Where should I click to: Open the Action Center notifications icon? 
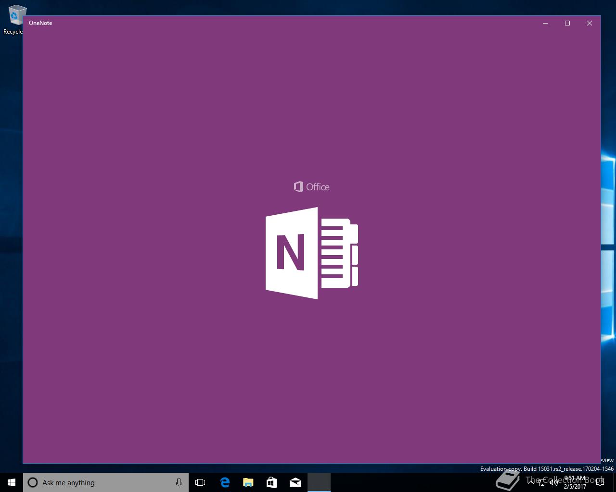[x=600, y=482]
